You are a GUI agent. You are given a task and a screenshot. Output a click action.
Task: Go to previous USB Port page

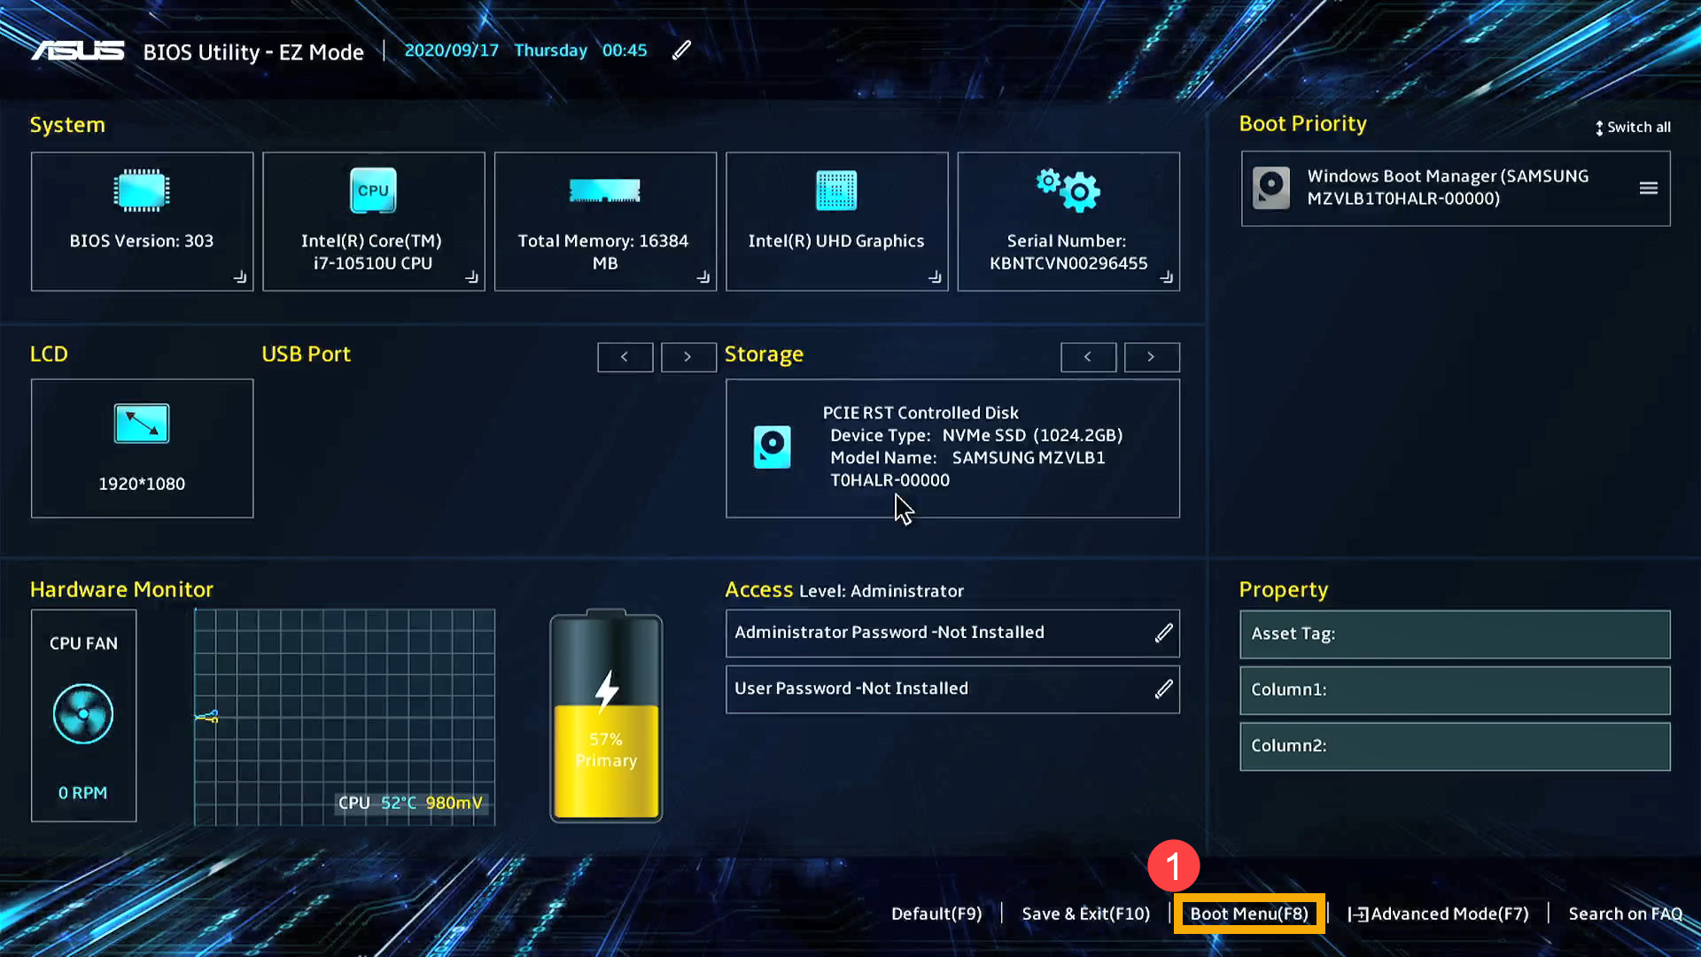[625, 357]
